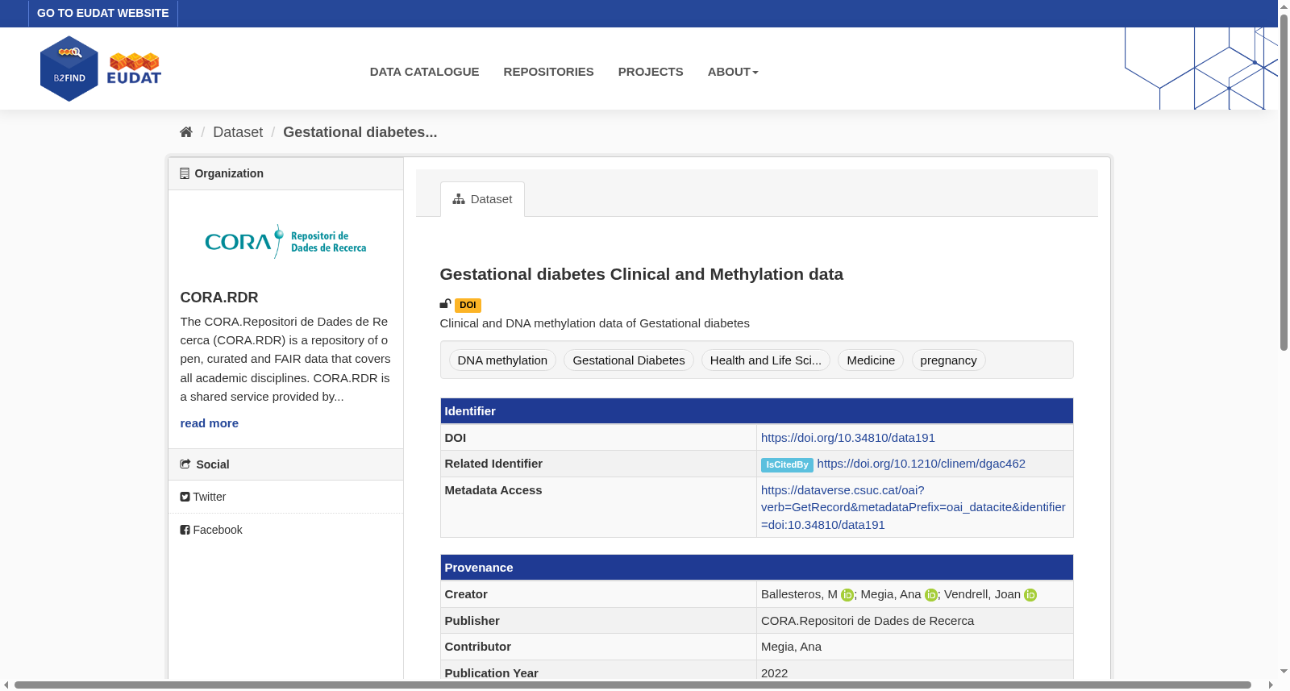Go to home via breadcrumb house icon

tap(186, 132)
